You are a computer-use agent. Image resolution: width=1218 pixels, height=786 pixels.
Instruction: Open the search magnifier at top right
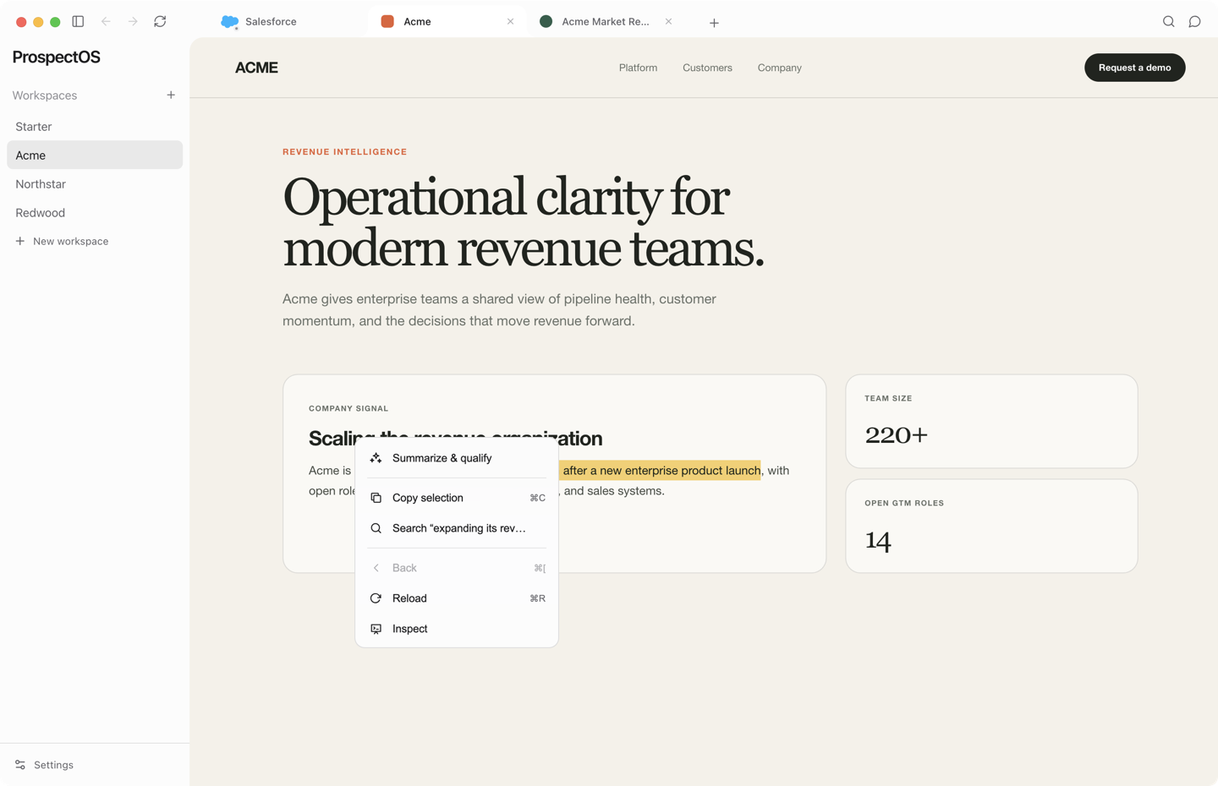tap(1168, 21)
